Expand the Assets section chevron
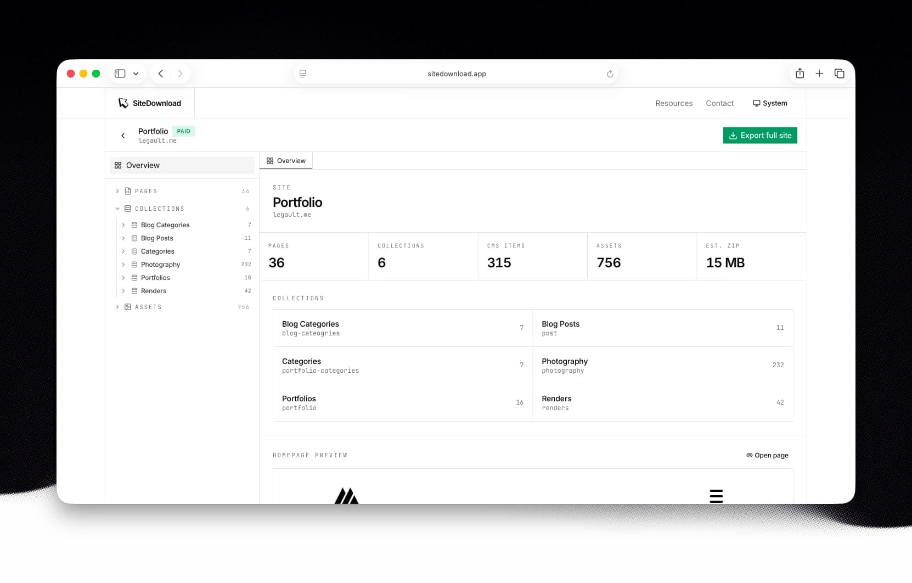The width and height of the screenshot is (912, 583). [117, 307]
